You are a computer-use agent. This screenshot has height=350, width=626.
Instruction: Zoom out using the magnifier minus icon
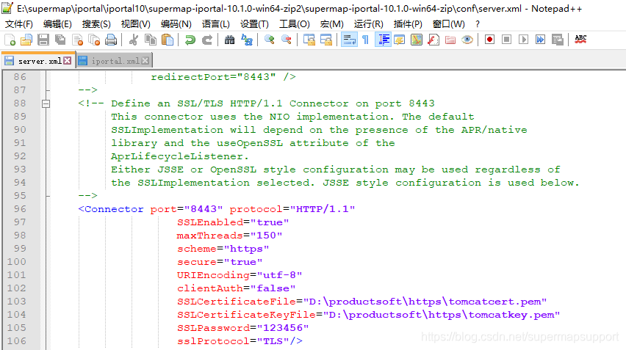[x=287, y=40]
